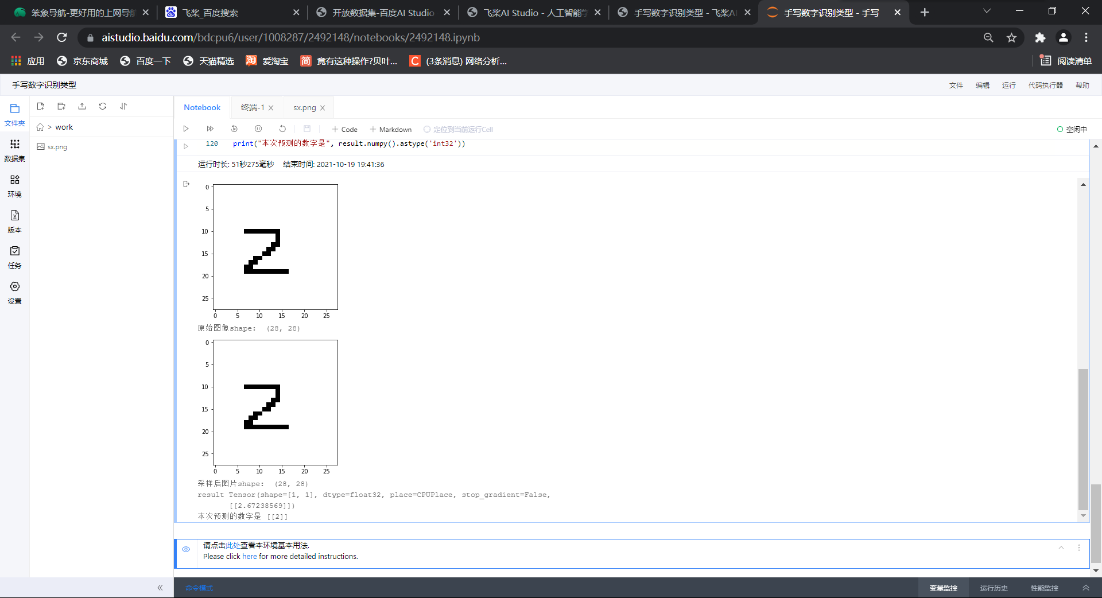
Task: Run the current notebook cell
Action: click(186, 129)
